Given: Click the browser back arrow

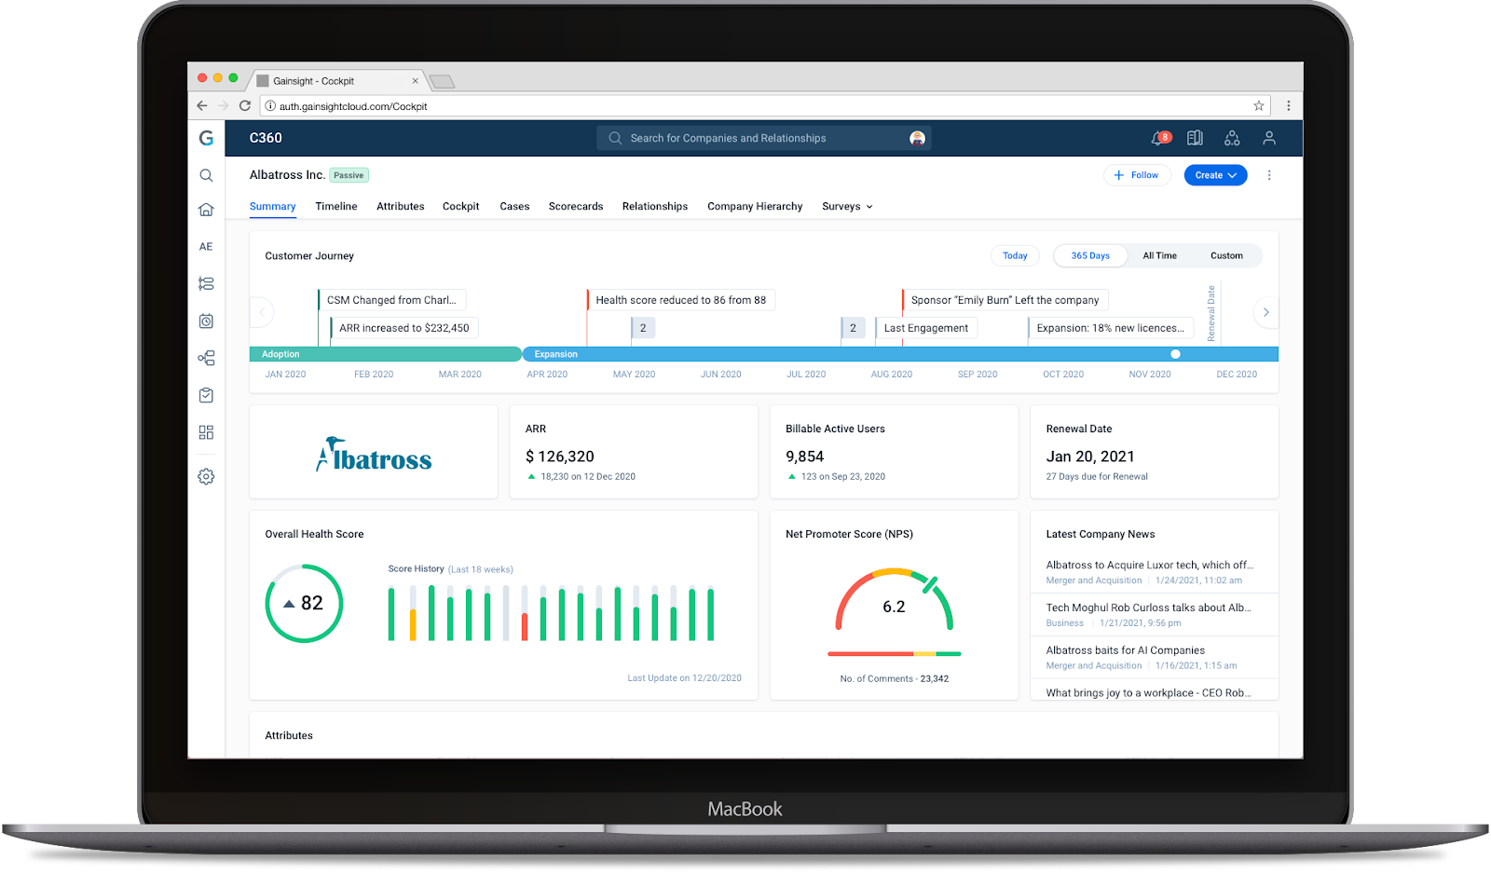Looking at the screenshot, I should coord(202,106).
